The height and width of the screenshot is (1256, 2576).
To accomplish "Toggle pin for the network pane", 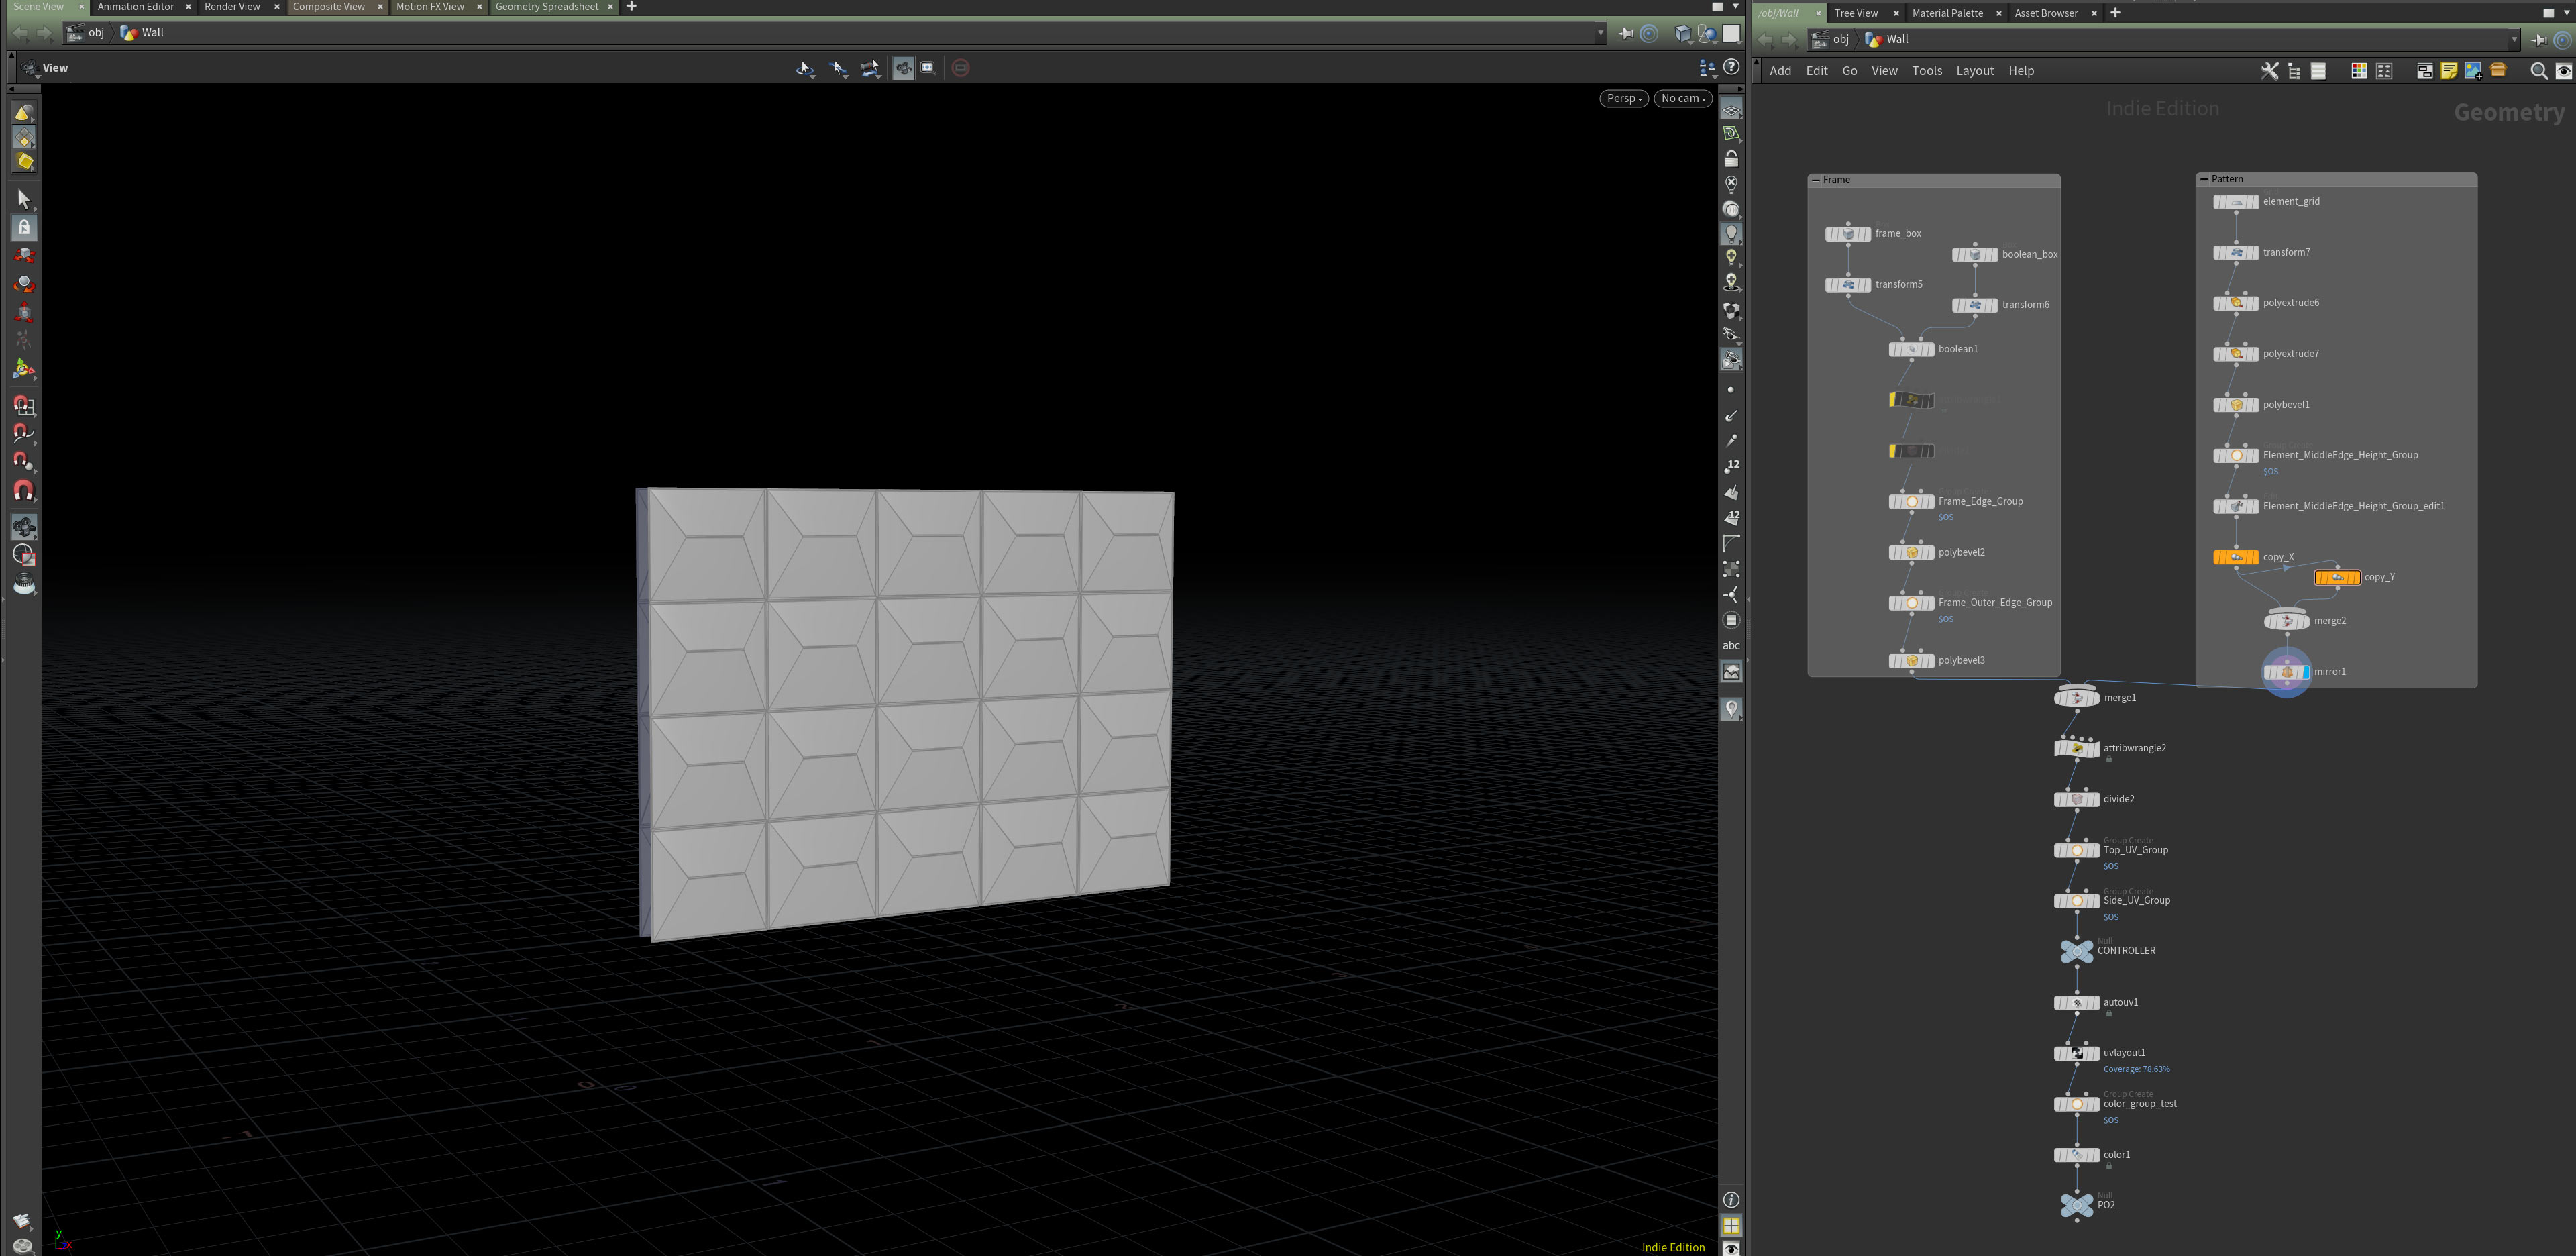I will coord(2538,39).
